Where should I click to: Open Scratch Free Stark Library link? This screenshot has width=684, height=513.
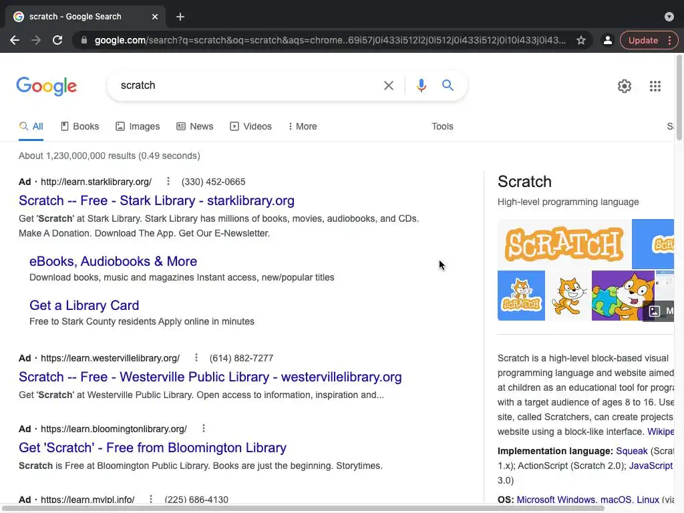point(156,200)
